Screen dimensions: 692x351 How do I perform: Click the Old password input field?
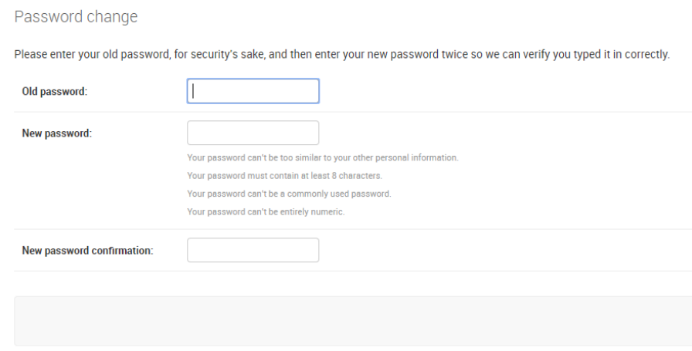pyautogui.click(x=253, y=91)
